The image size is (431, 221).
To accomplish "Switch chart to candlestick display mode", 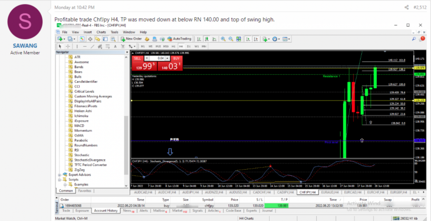I will click(207, 39).
